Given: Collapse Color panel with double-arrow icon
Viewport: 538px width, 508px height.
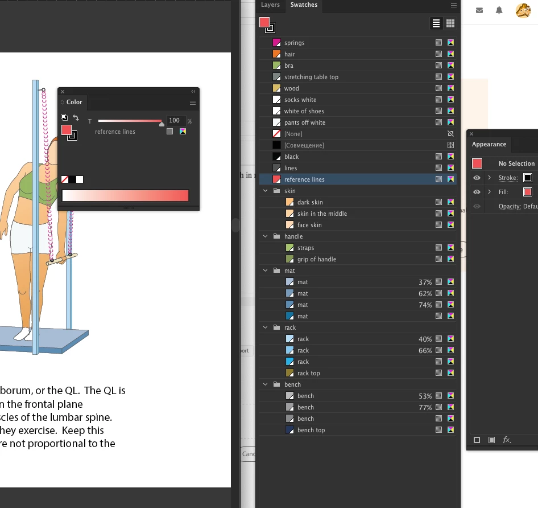Looking at the screenshot, I should point(193,92).
